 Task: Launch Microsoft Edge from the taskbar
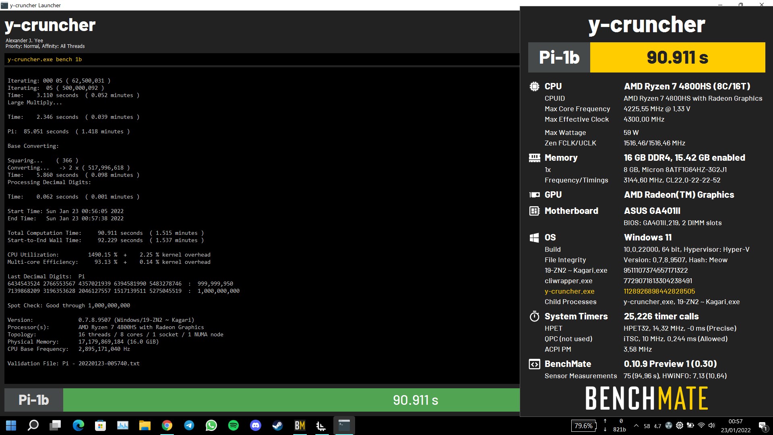click(x=78, y=425)
